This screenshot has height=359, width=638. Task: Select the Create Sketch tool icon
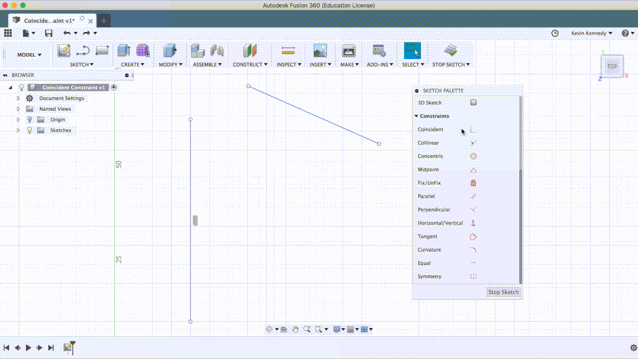pos(64,51)
